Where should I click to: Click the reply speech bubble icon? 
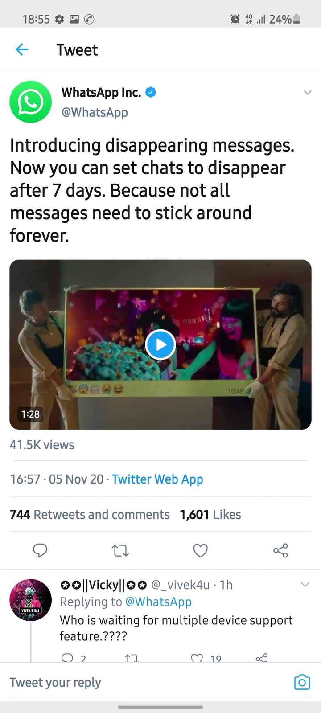(x=40, y=551)
